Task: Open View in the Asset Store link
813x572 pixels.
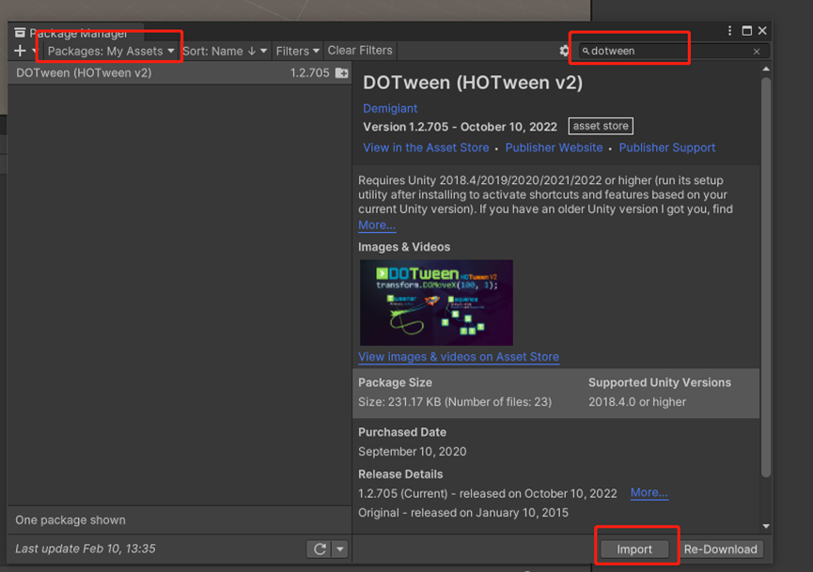Action: 426,147
